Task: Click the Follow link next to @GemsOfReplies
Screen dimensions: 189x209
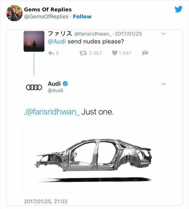Action: pyautogui.click(x=82, y=16)
